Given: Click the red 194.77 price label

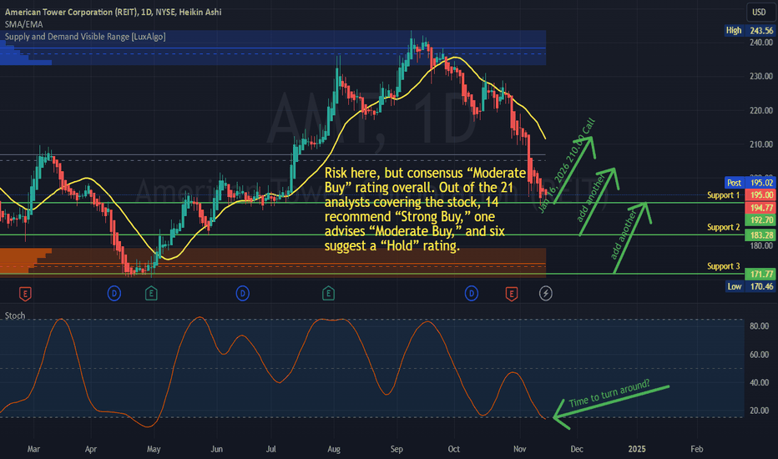Looking at the screenshot, I should tap(760, 208).
